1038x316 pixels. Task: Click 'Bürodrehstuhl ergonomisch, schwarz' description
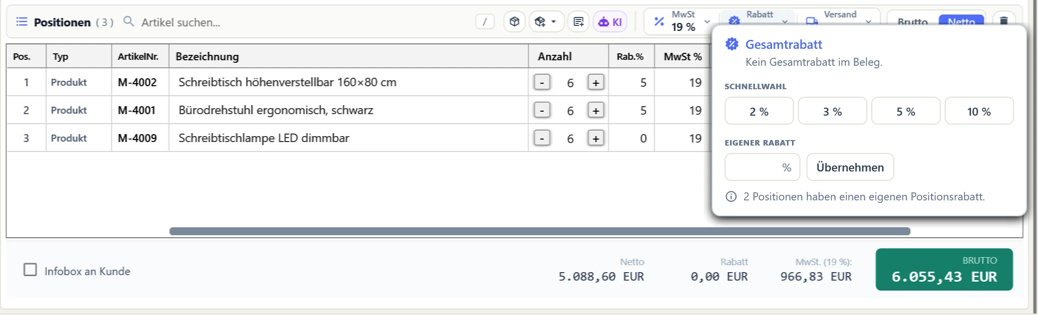pos(276,110)
